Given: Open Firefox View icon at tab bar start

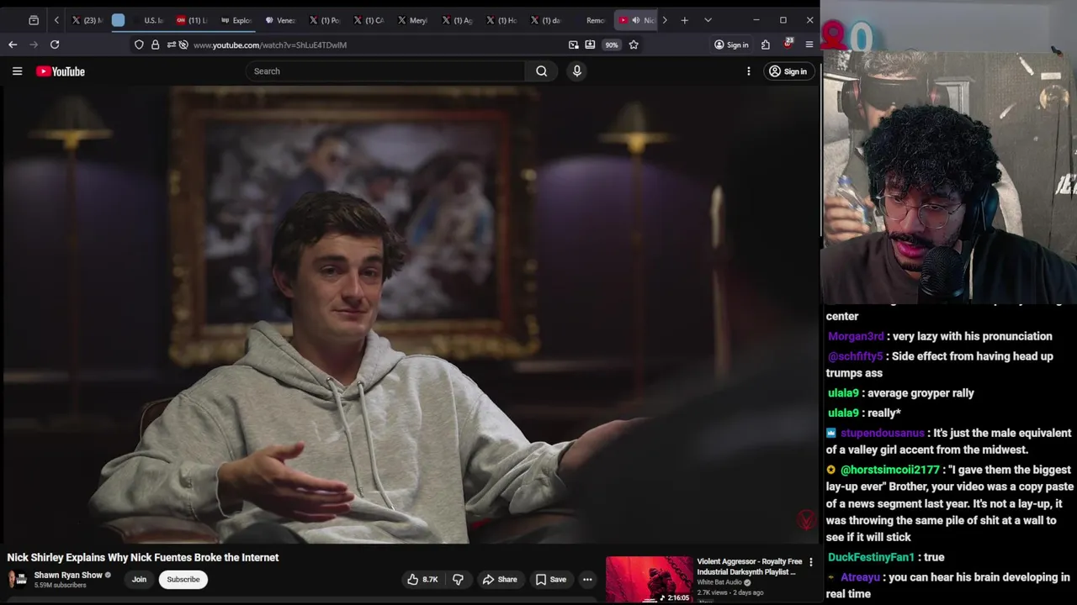Looking at the screenshot, I should tap(34, 20).
